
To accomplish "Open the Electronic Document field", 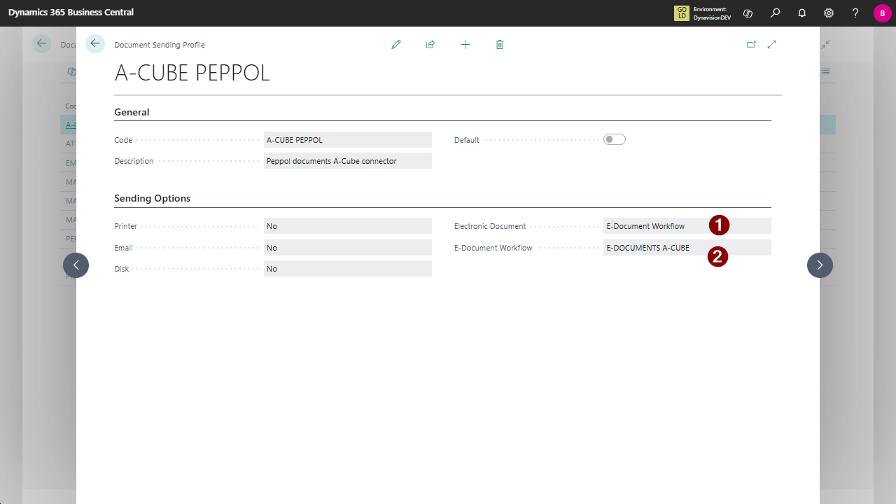I will (687, 226).
